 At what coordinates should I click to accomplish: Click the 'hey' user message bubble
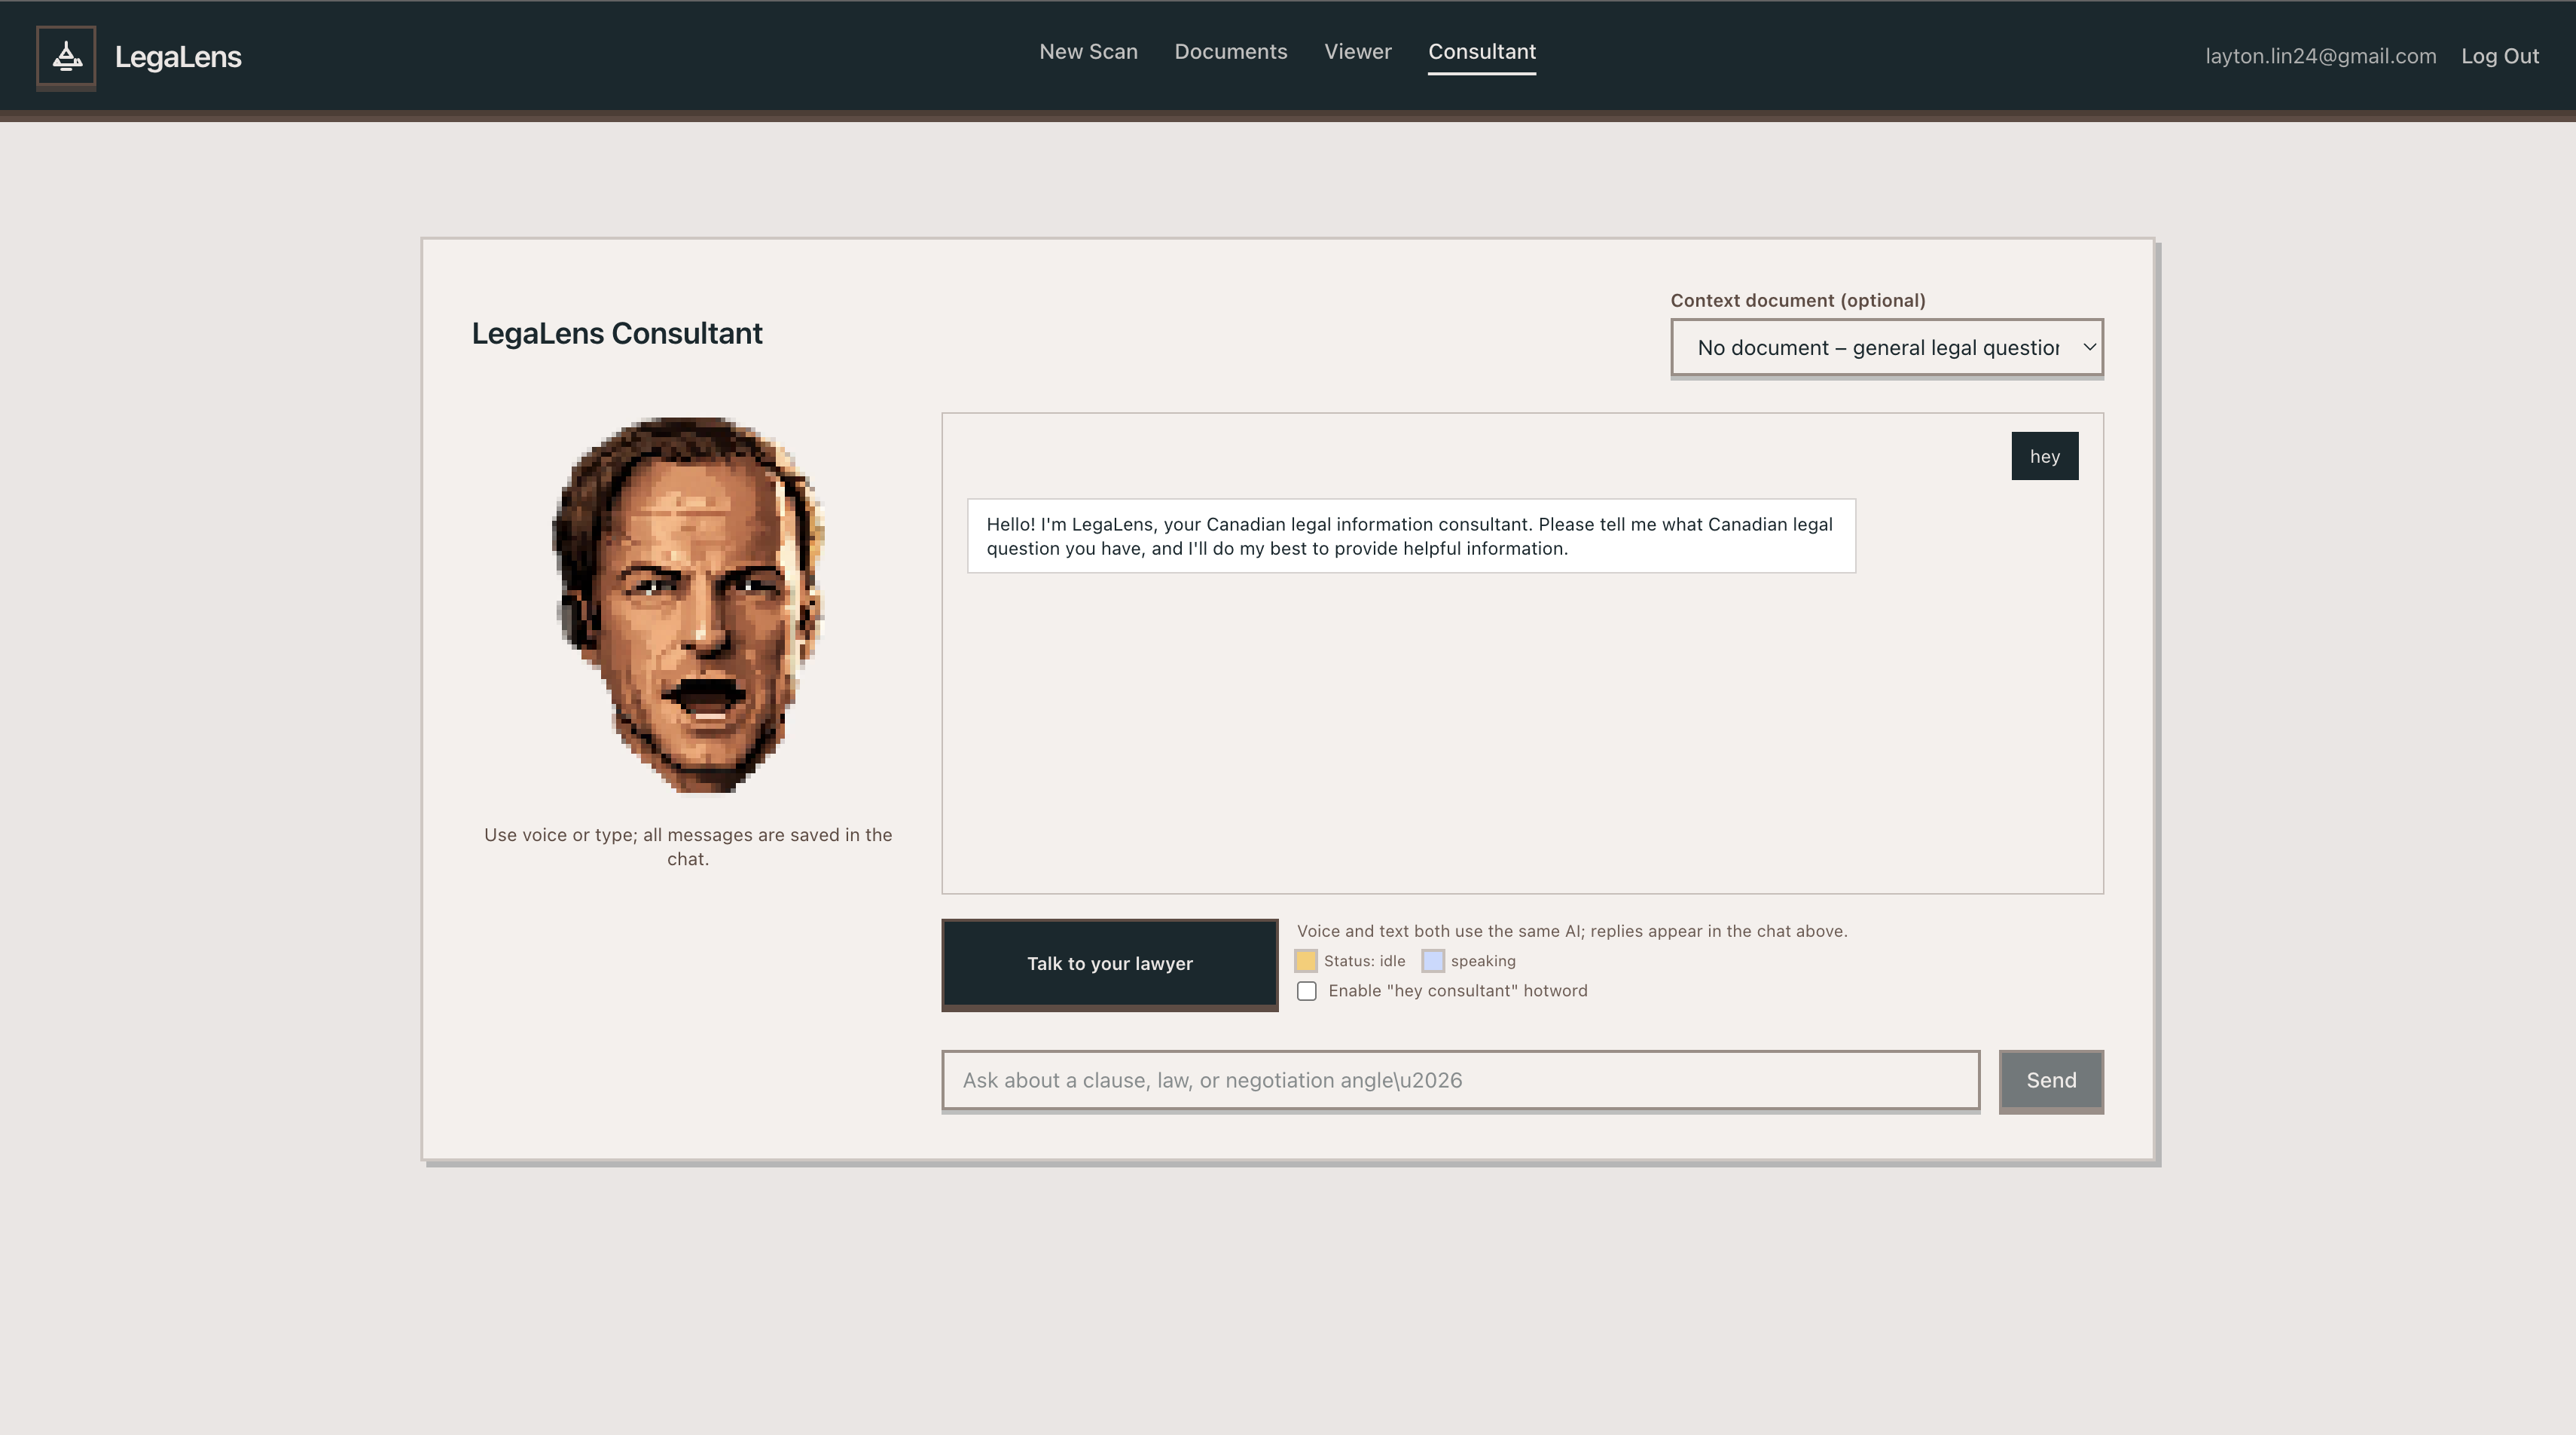(x=2044, y=456)
